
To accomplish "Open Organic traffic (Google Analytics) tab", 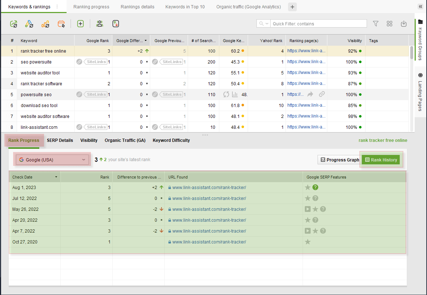I will coord(249,7).
